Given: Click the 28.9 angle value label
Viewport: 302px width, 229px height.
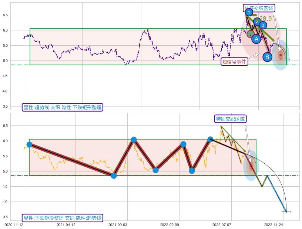Looking at the screenshot, I should tap(265, 19).
